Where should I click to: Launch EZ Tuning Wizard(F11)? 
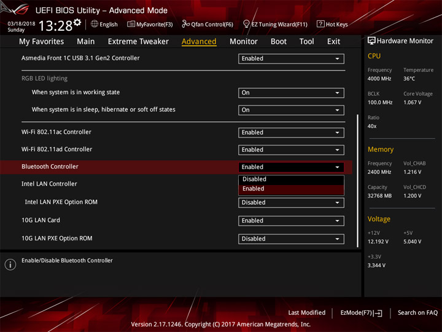click(275, 24)
